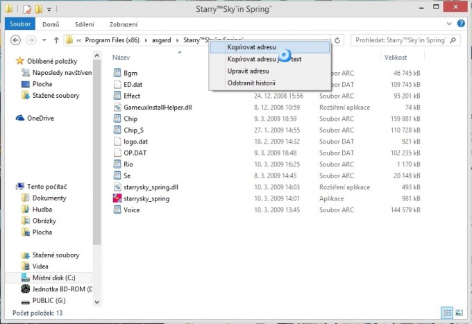Refresh the folder view
472x324 pixels.
pos(337,40)
